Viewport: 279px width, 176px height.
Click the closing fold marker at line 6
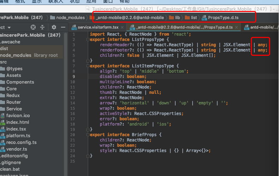88,61
